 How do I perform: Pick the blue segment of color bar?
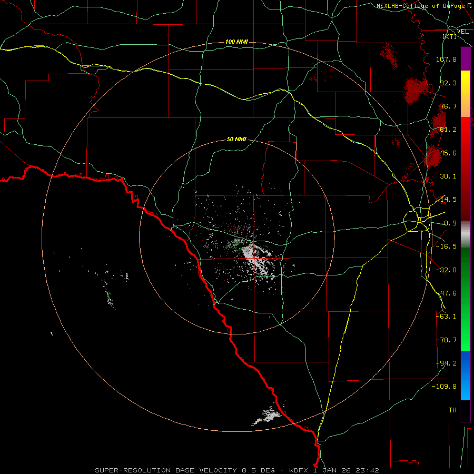[x=465, y=376]
